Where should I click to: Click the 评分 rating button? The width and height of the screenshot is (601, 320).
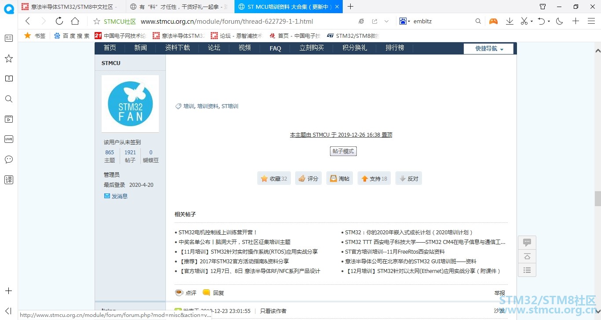308,178
